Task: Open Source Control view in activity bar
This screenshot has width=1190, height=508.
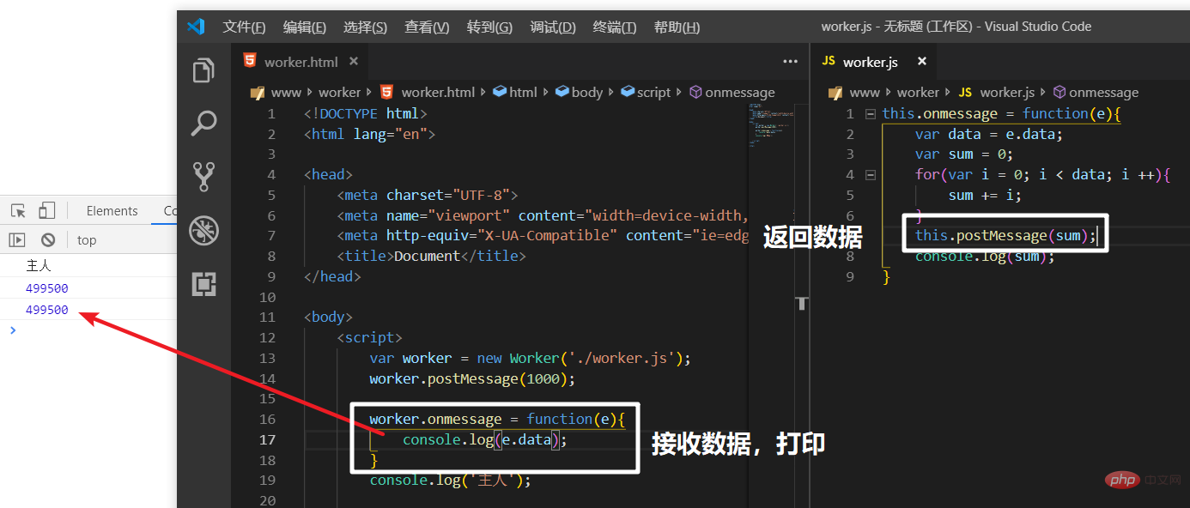Action: [x=203, y=176]
